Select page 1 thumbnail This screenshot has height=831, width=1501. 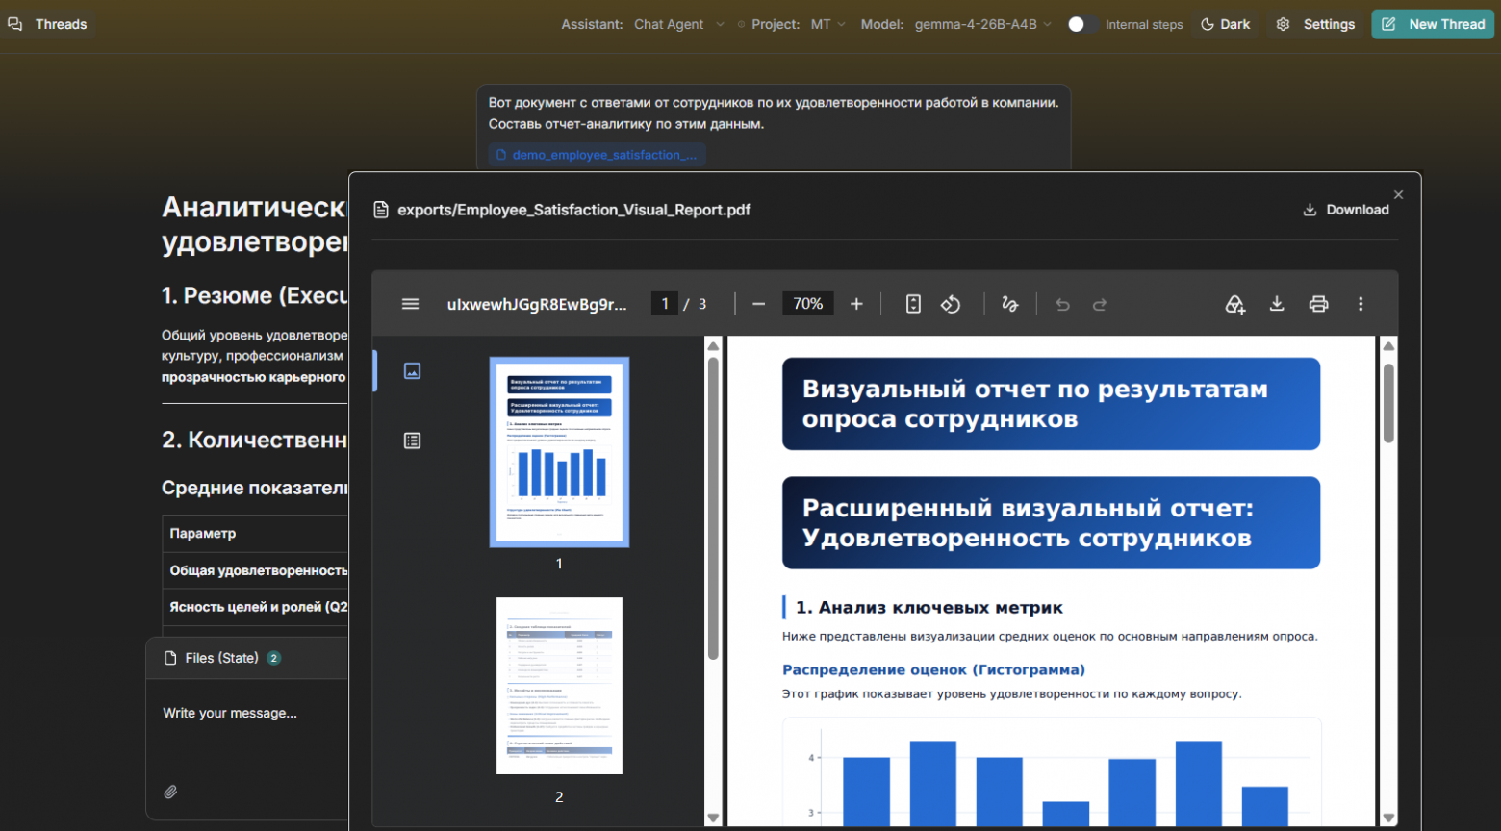tap(559, 452)
